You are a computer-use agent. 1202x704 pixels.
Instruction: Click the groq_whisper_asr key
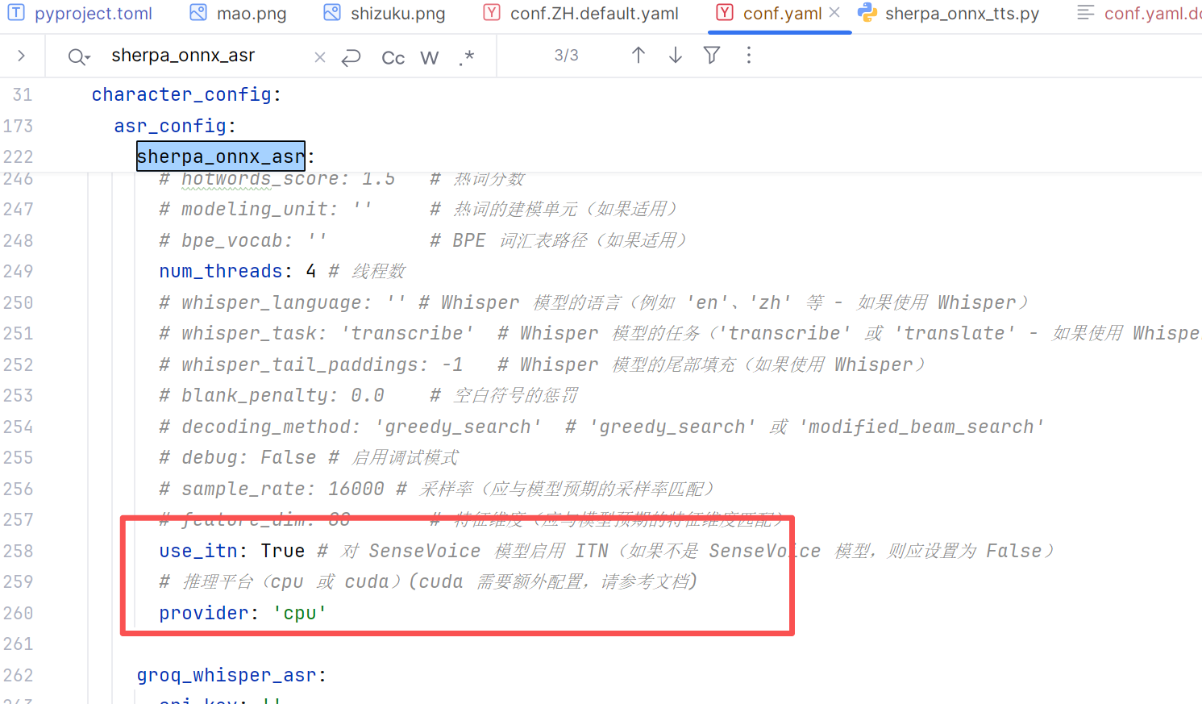tap(227, 675)
